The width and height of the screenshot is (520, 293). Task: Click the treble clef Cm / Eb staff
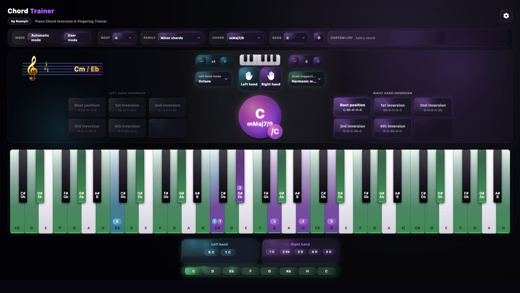coord(63,69)
